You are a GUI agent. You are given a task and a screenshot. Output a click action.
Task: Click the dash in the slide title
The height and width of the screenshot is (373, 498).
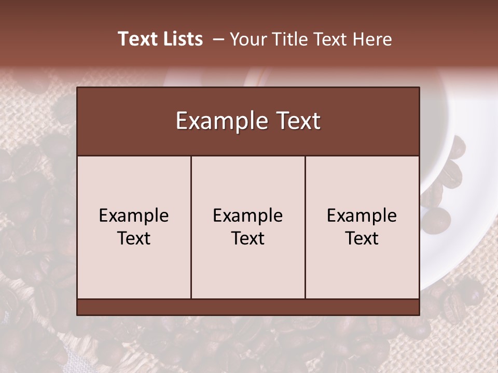218,40
